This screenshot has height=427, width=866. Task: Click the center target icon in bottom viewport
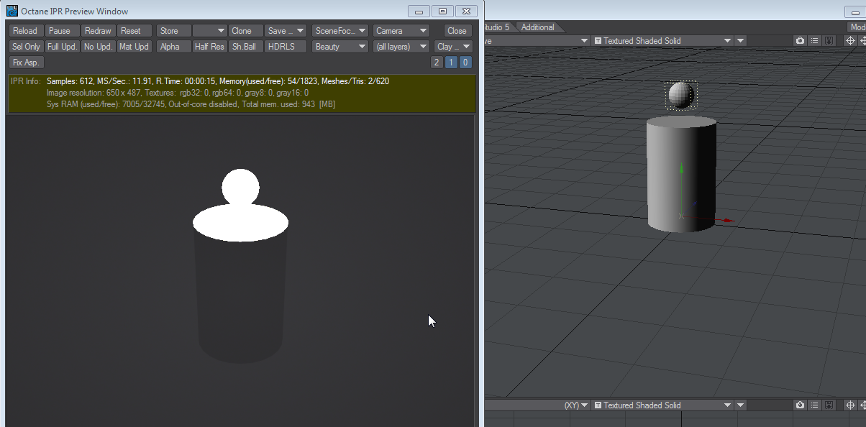849,405
